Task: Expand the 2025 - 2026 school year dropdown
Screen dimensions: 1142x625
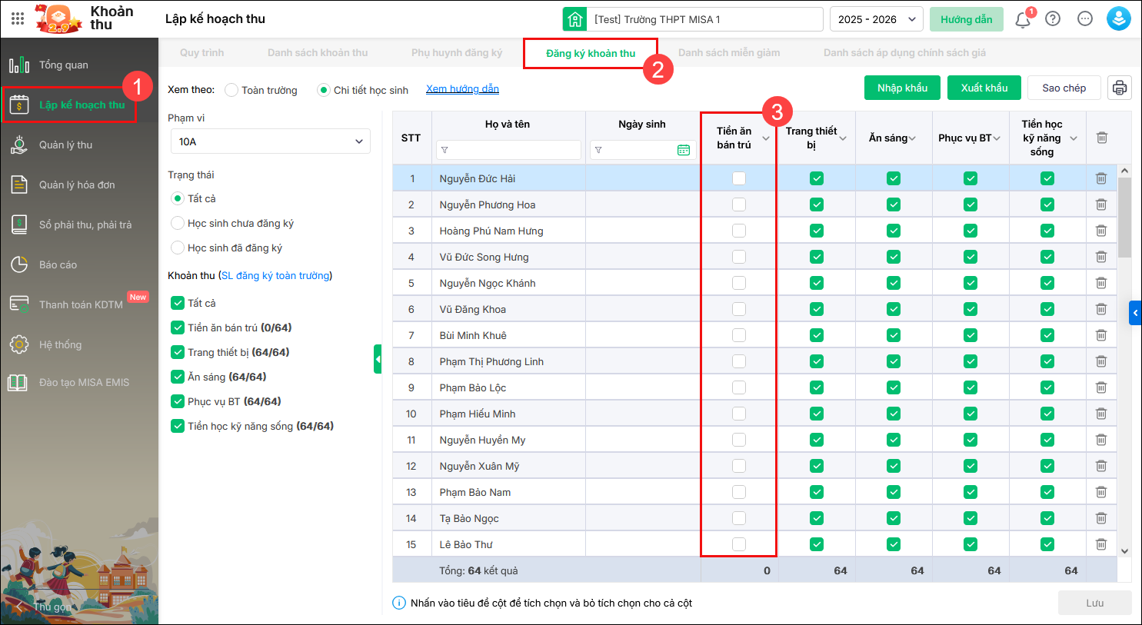Action: 876,19
